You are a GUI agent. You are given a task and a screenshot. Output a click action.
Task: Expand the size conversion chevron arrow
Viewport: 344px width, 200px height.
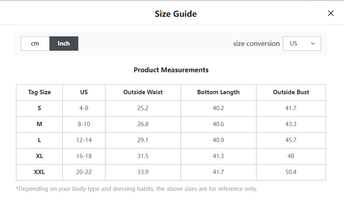(x=313, y=44)
